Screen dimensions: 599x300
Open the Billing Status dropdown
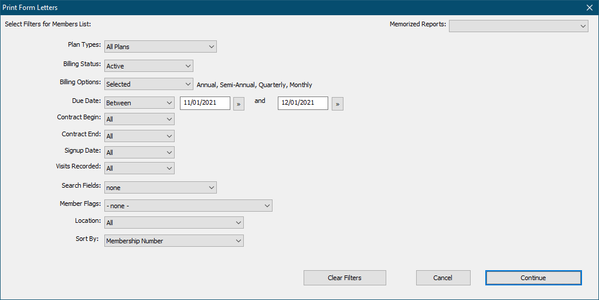coord(148,66)
